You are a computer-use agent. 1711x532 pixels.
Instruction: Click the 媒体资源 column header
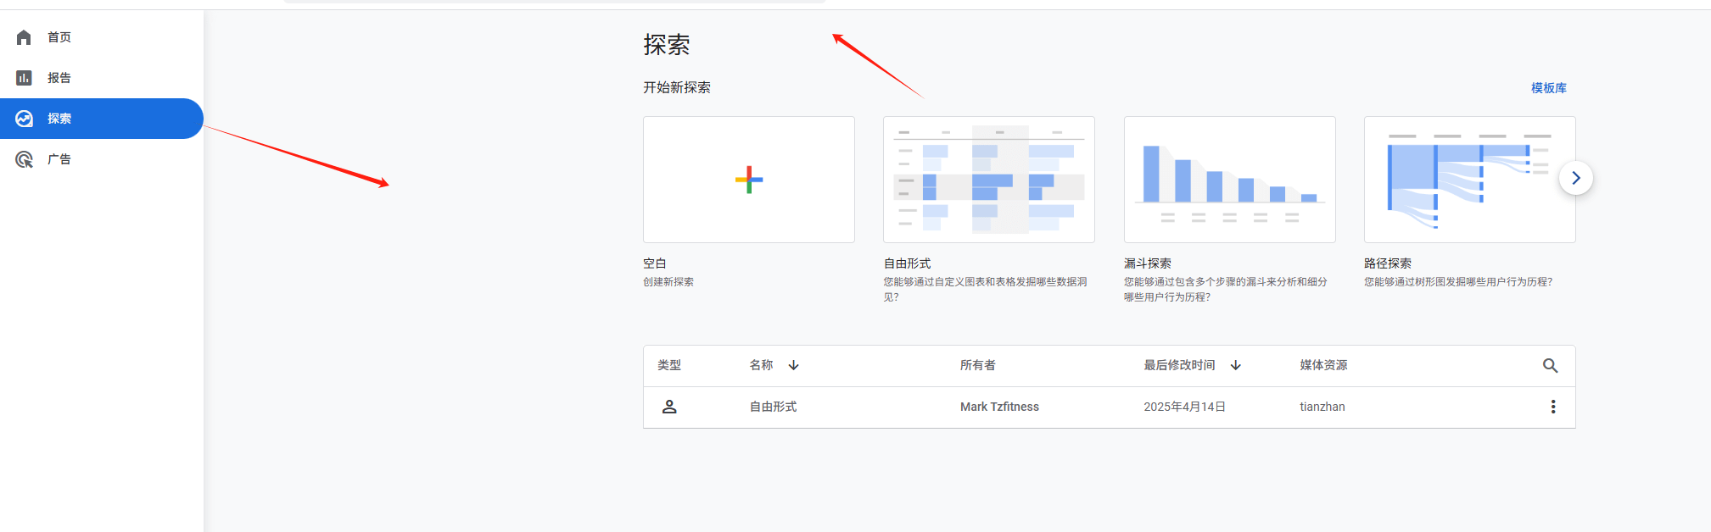coord(1323,365)
